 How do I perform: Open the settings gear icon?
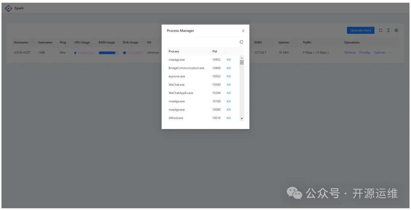396,30
